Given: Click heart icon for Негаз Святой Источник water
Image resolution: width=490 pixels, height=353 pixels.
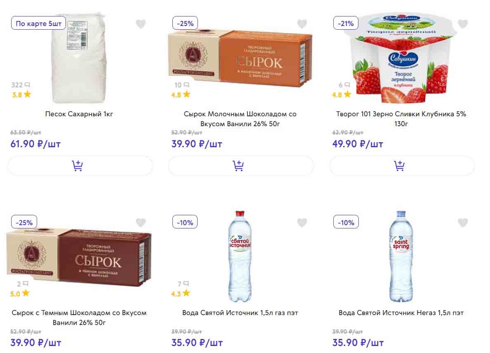Looking at the screenshot, I should point(463,223).
